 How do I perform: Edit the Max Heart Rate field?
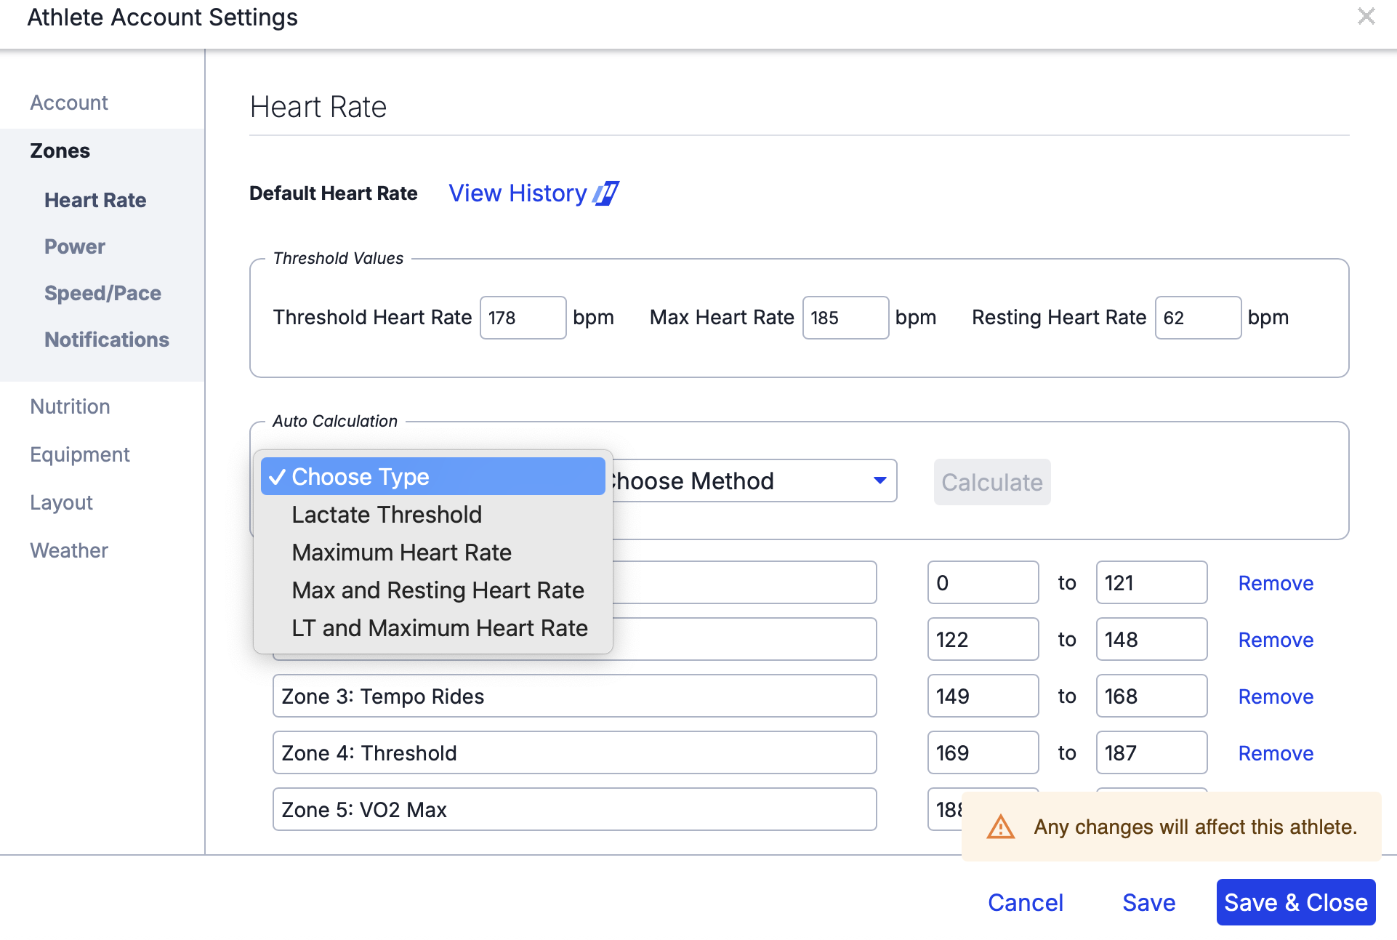[845, 318]
